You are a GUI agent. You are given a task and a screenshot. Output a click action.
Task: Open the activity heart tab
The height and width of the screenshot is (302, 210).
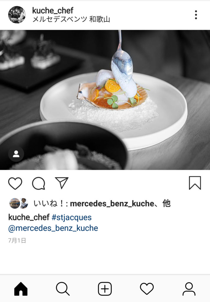147,289
